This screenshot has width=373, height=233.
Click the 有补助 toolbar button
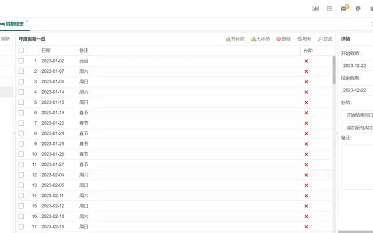[235, 39]
